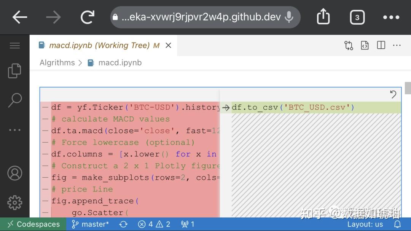
Task: Select the Algrithms breadcrumb folder
Action: [x=57, y=63]
